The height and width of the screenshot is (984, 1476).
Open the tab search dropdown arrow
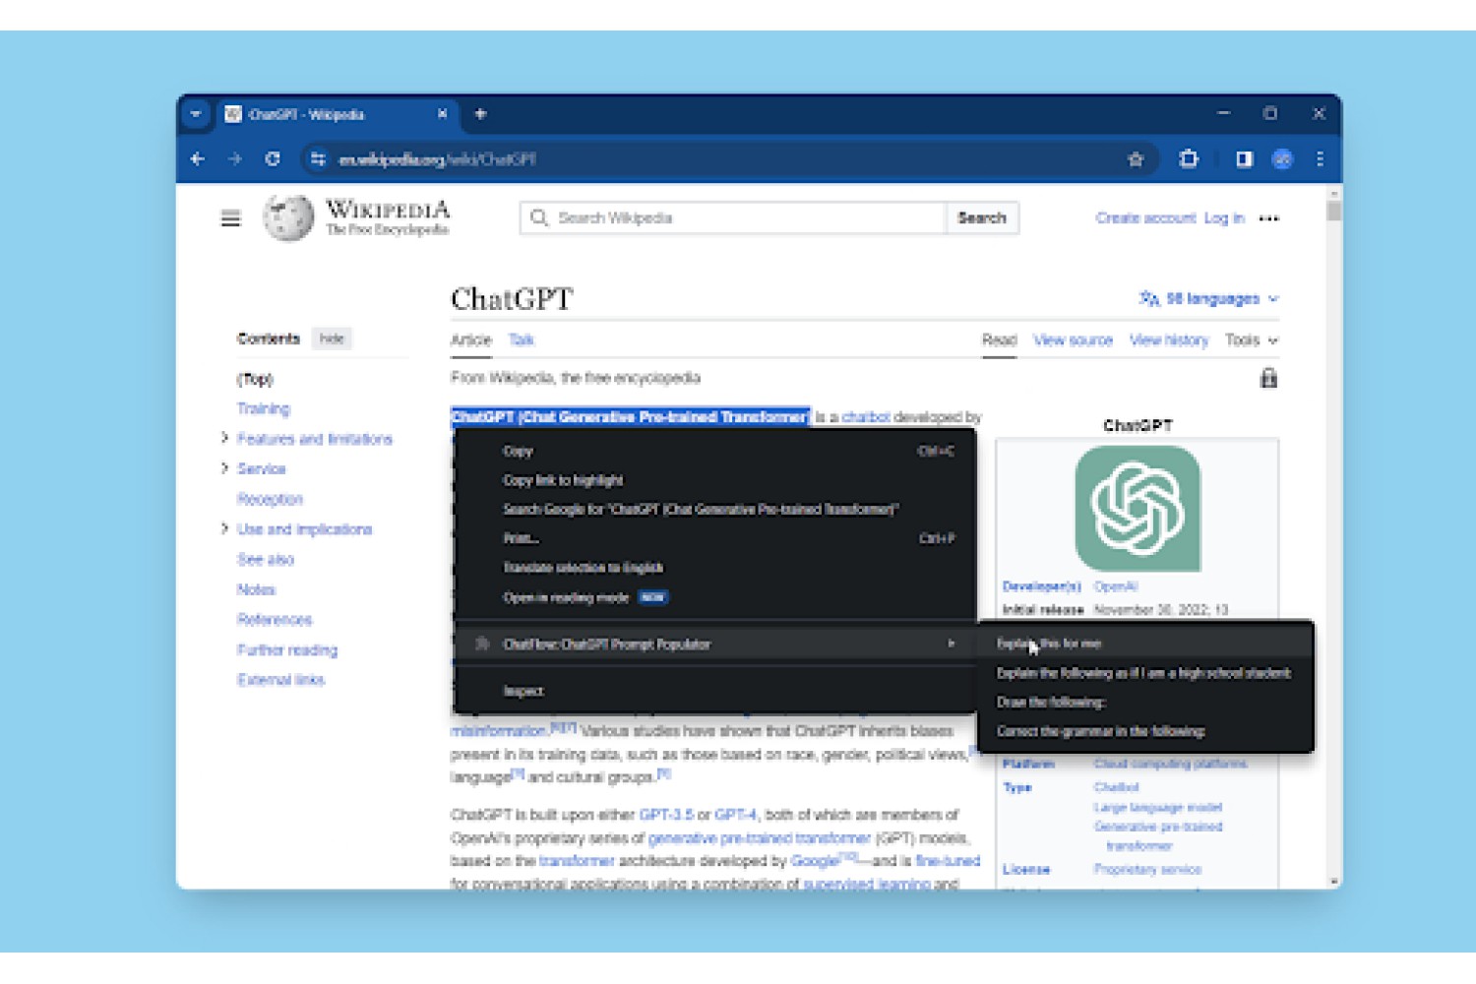coord(196,114)
